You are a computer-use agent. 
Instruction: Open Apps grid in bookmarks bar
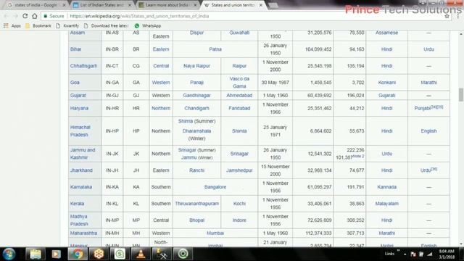pyautogui.click(x=12, y=26)
